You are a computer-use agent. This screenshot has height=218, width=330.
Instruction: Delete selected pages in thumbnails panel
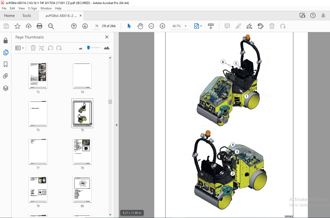pyautogui.click(x=33, y=48)
